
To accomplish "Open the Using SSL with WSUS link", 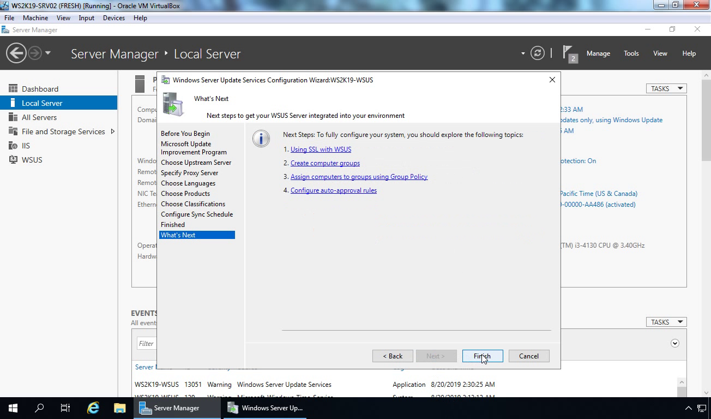I will point(321,149).
